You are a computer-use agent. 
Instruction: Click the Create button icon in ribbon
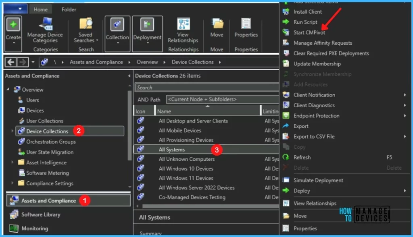(13, 25)
